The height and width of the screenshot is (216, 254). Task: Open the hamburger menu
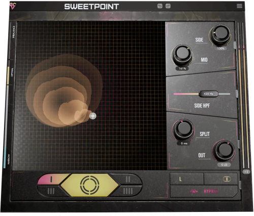(x=239, y=6)
